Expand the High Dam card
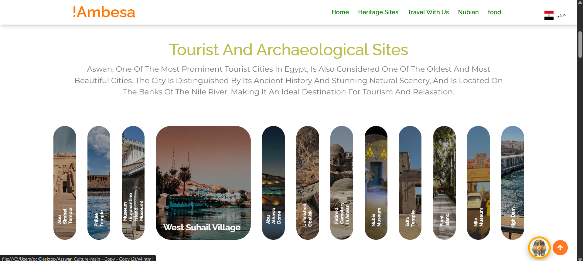The width and height of the screenshot is (583, 261). click(513, 183)
